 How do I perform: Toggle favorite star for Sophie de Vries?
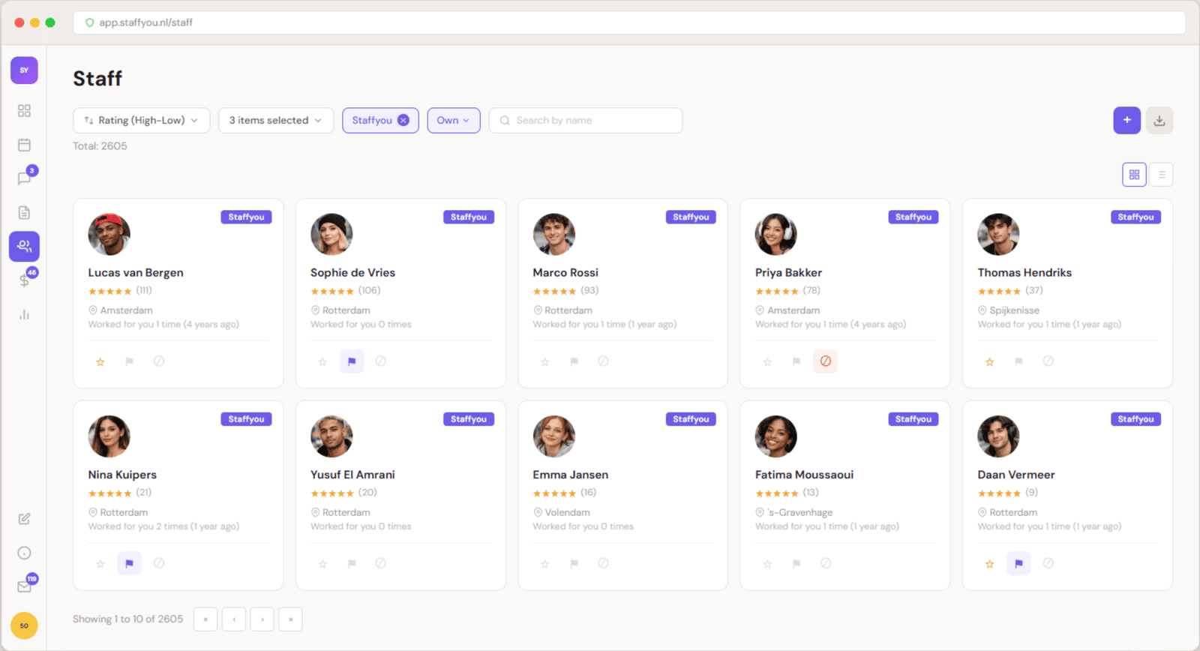click(x=322, y=361)
